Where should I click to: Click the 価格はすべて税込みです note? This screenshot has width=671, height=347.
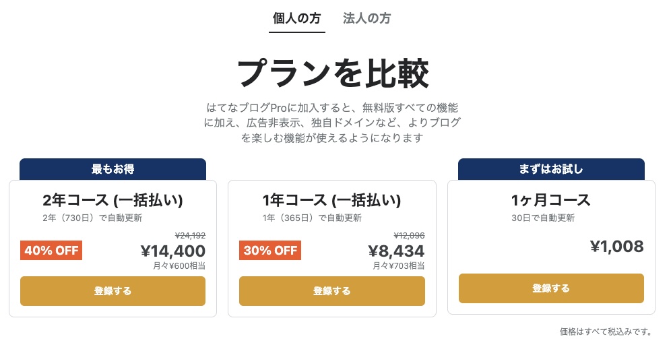pos(605,332)
